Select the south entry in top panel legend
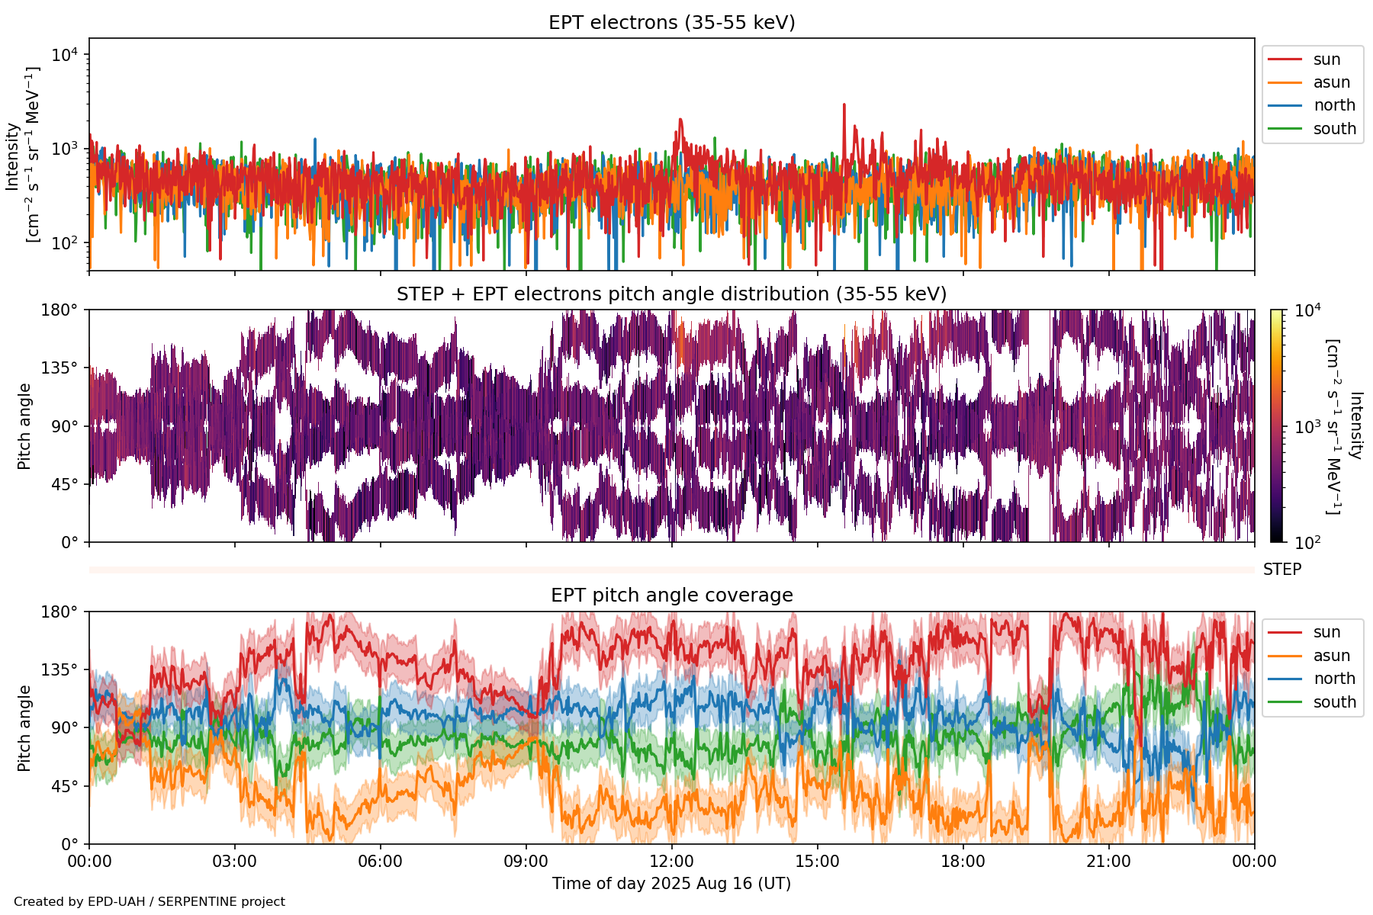The width and height of the screenshot is (1373, 915). (x=1333, y=129)
